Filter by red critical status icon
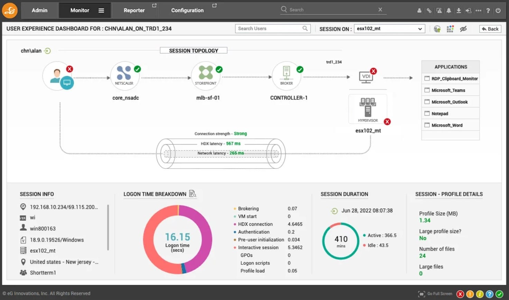The width and height of the screenshot is (509, 300). coord(460,294)
